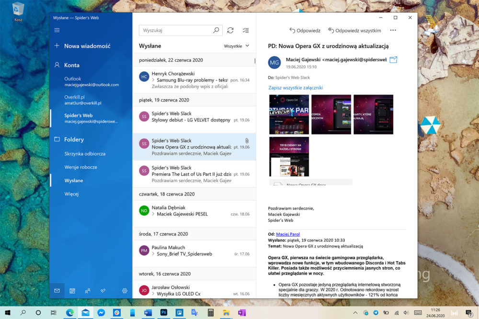Open People contacts from the bottom bar
The height and width of the screenshot is (319, 479).
[x=87, y=291]
